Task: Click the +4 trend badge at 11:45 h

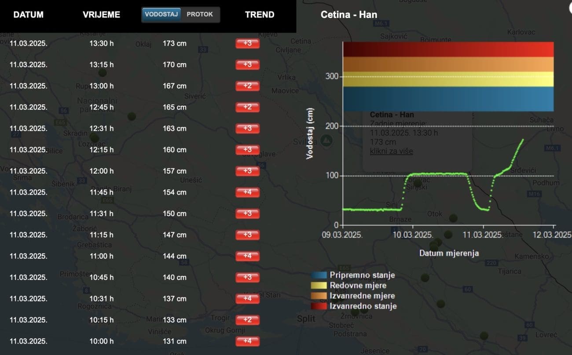Action: tap(247, 192)
